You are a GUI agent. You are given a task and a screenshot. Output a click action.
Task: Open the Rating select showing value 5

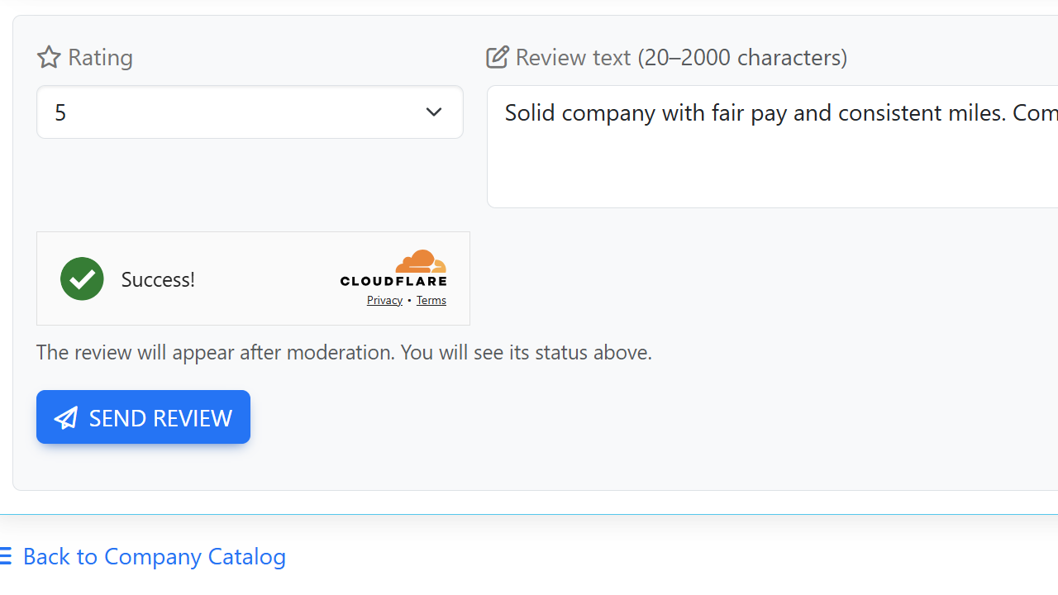pos(231,112)
